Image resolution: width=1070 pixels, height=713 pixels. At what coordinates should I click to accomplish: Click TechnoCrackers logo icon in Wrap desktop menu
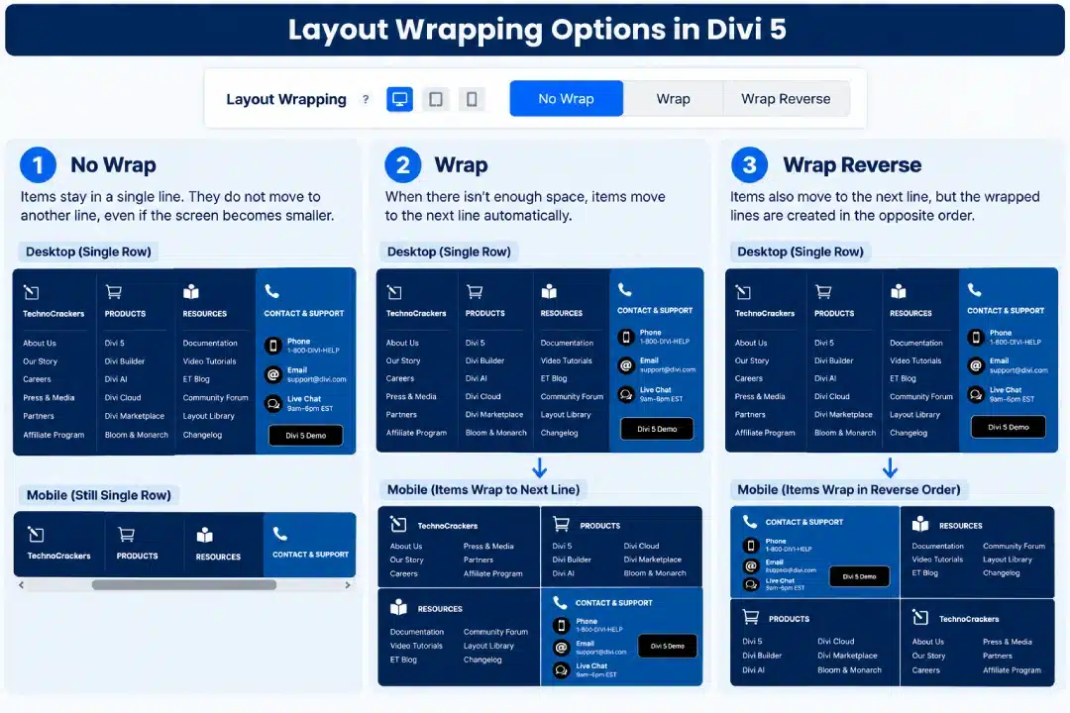point(394,293)
